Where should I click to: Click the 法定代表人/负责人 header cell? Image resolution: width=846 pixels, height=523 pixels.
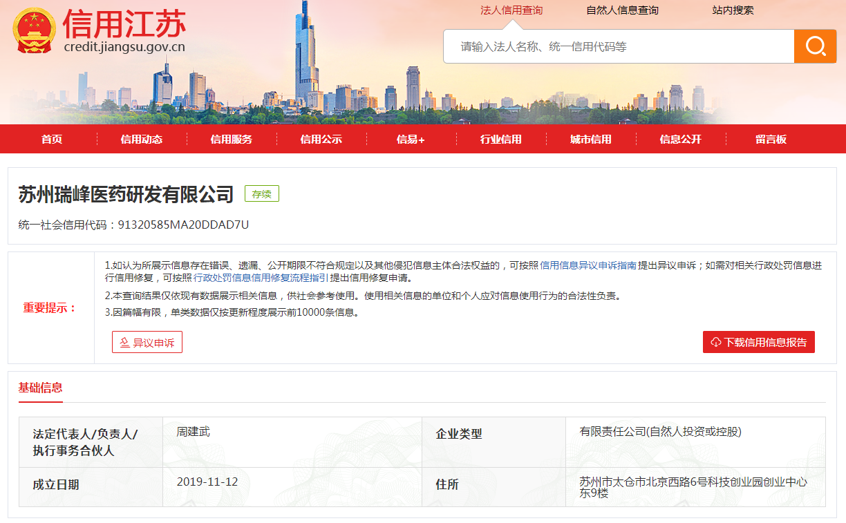tap(91, 442)
